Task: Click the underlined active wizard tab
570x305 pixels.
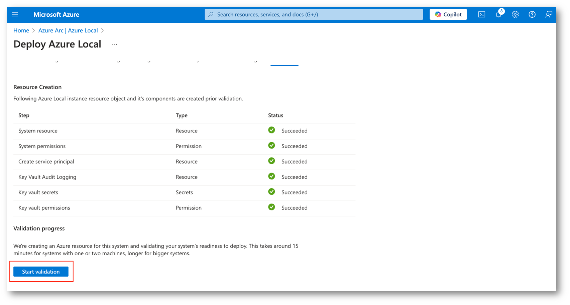Action: (284, 62)
